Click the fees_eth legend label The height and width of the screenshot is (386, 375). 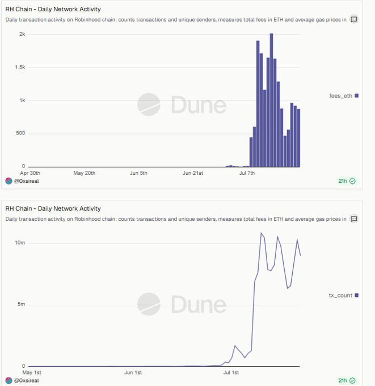click(x=340, y=96)
